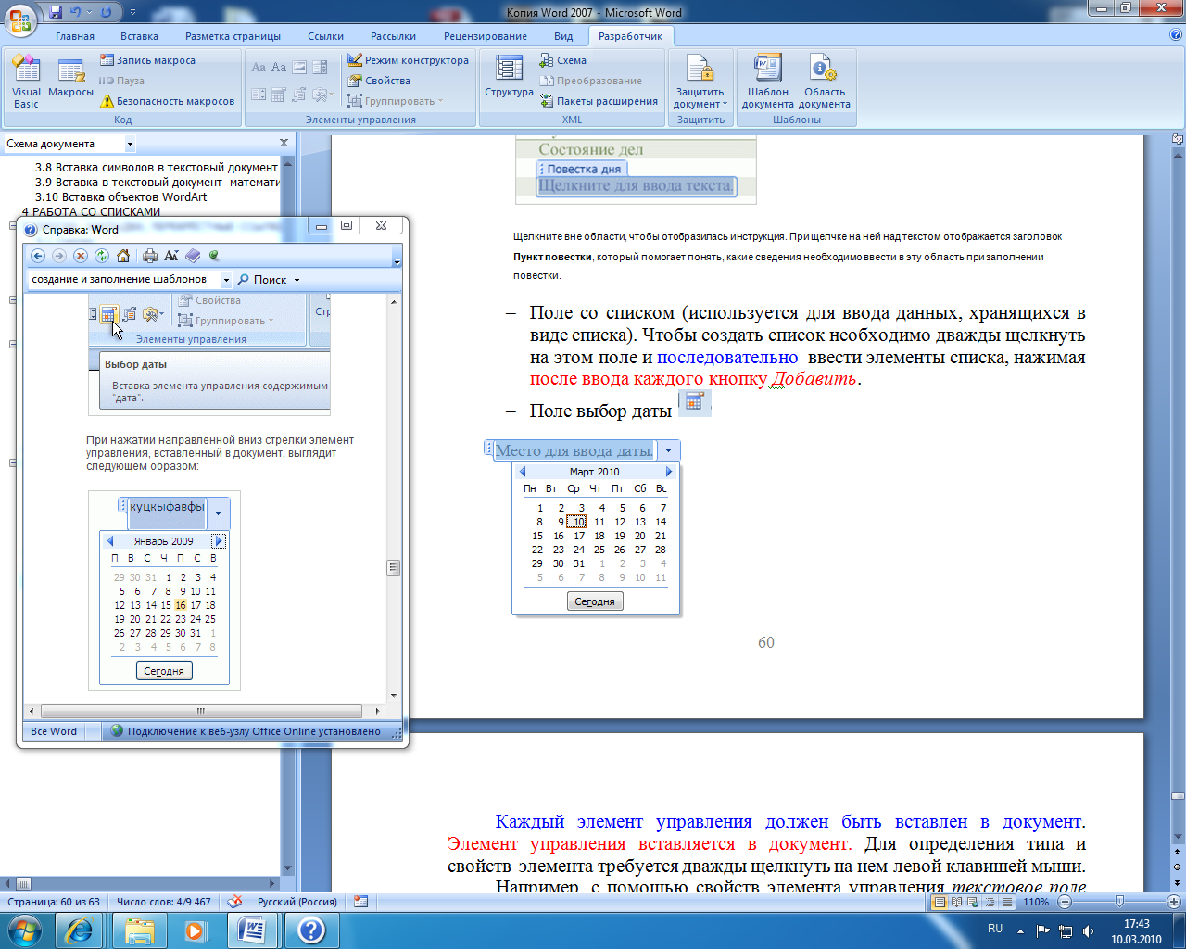
Task: Click the 110% zoom level indicator
Action: coord(1036,902)
